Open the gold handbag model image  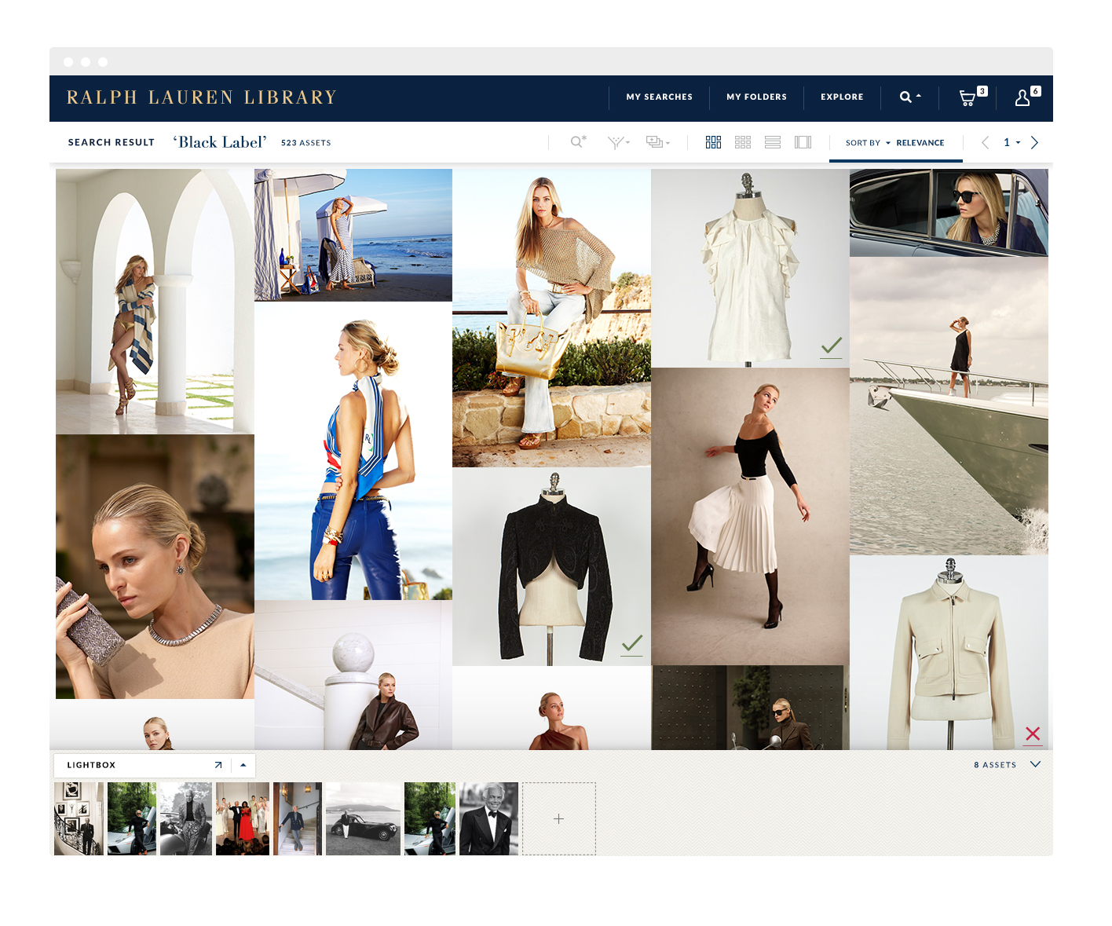coord(551,318)
